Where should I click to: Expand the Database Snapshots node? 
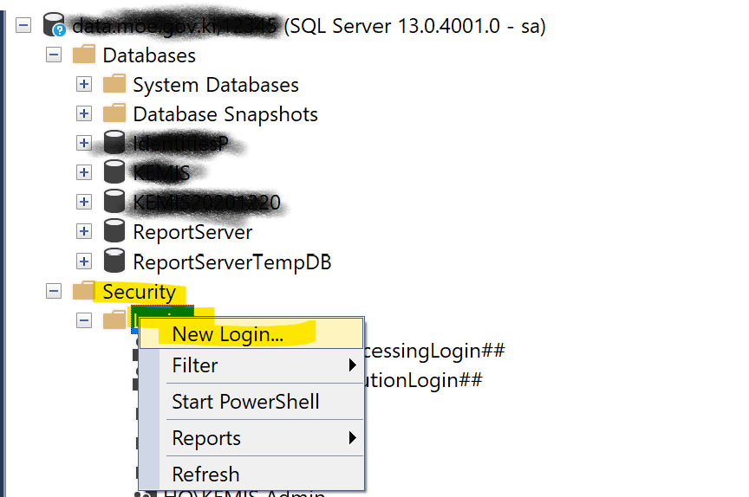[84, 114]
